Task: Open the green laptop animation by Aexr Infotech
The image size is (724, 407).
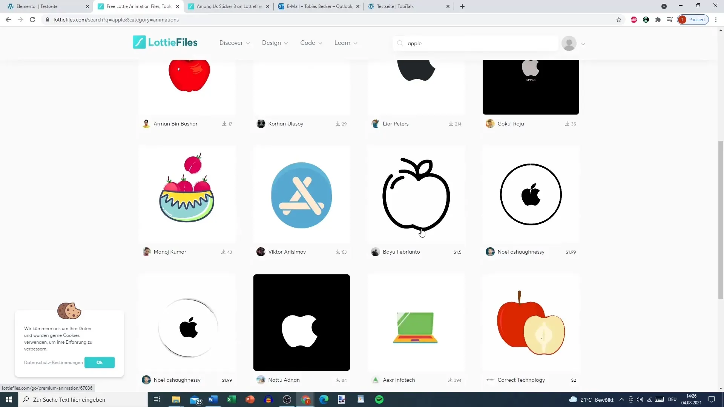Action: pos(416,323)
